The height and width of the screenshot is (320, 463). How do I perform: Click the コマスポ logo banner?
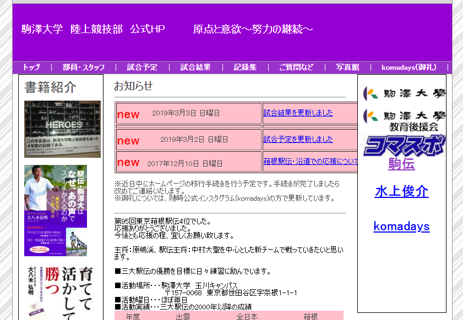coord(404,145)
